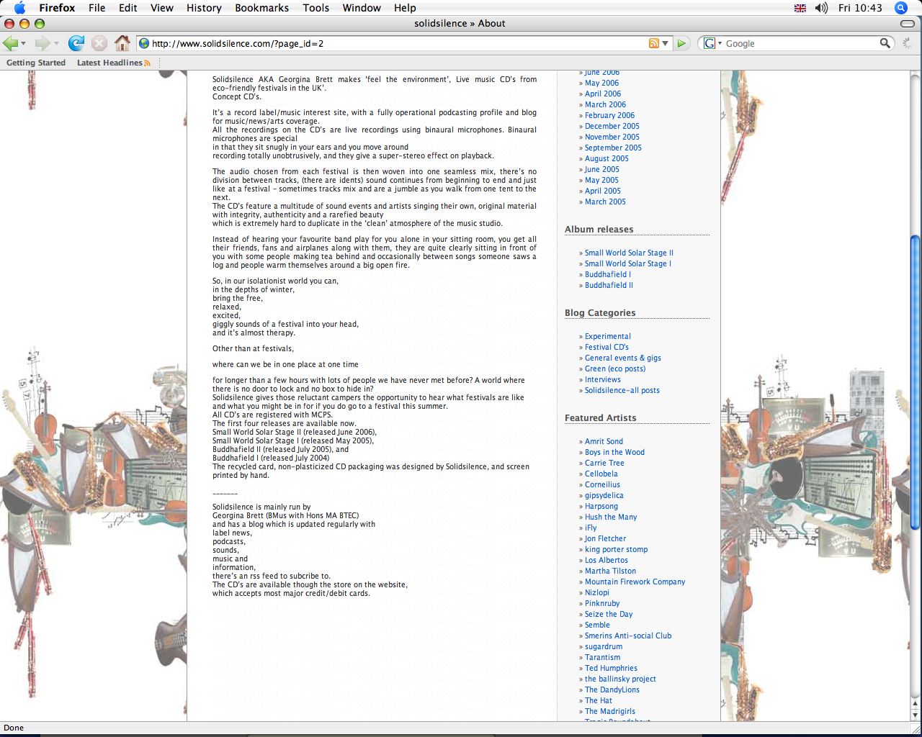922x737 pixels.
Task: Click the Reload page icon
Action: 76,43
